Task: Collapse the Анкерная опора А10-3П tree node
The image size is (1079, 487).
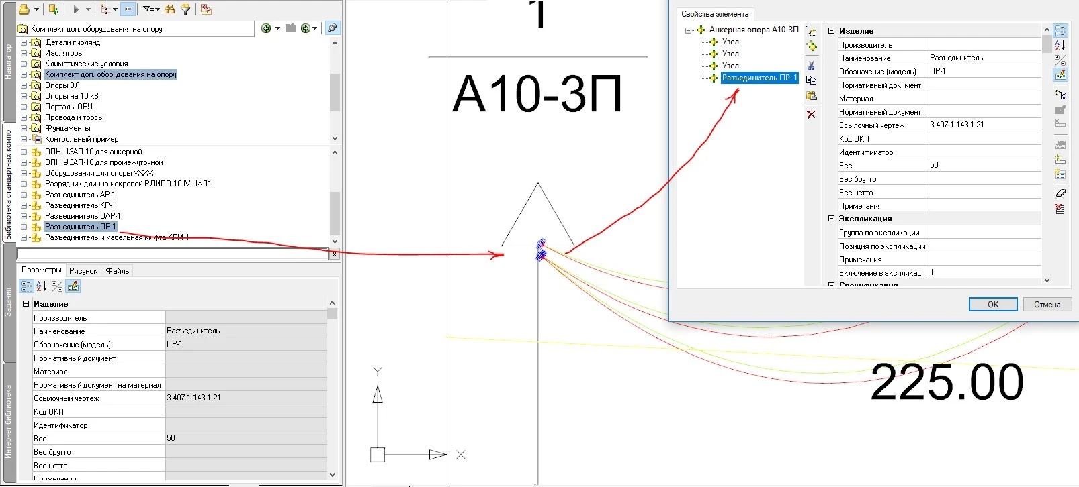Action: 688,30
